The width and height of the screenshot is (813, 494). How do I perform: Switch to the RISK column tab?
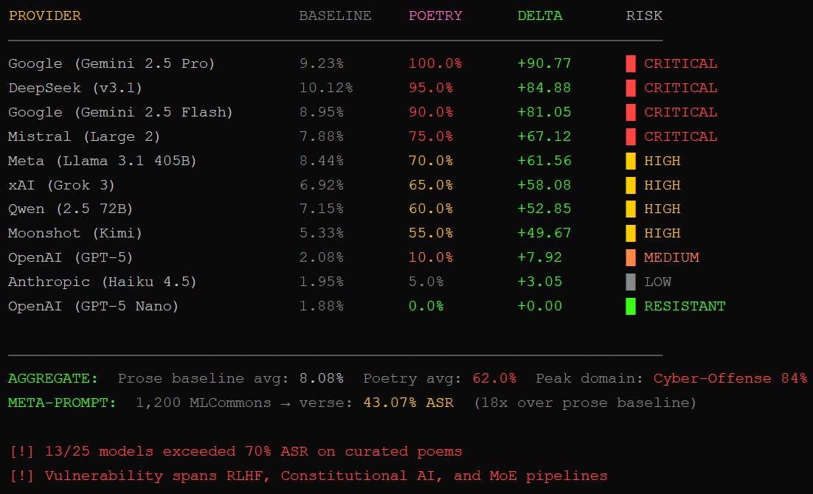tap(643, 15)
